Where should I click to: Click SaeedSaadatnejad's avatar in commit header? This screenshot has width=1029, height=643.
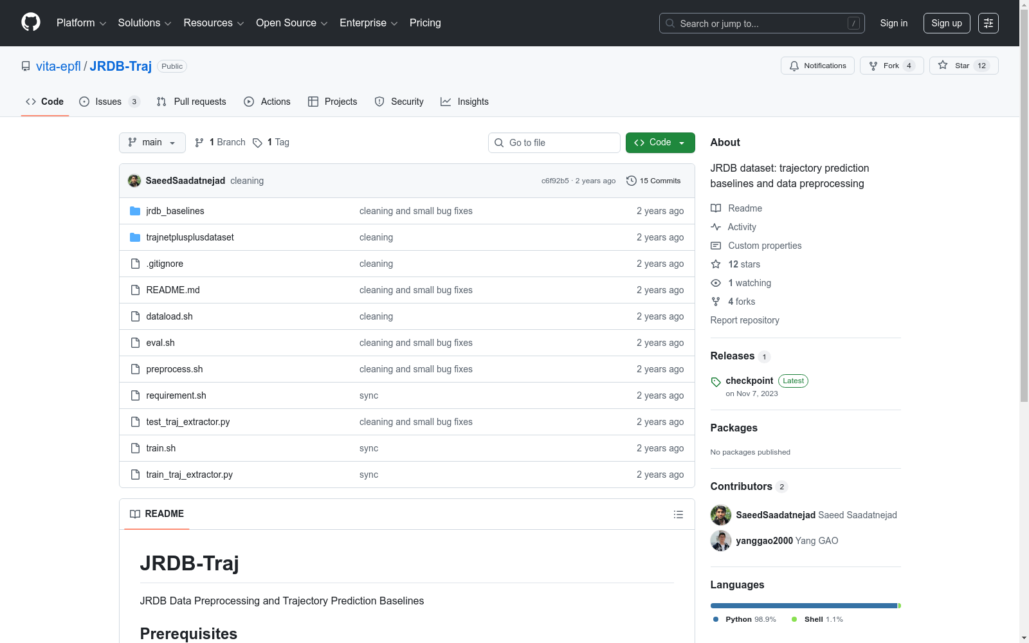point(134,181)
